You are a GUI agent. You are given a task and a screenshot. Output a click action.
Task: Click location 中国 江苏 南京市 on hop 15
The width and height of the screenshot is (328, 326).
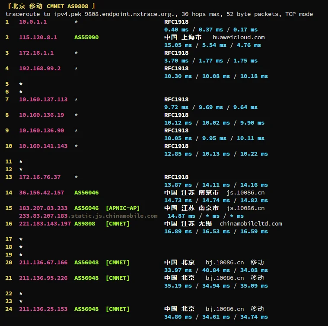coord(191,208)
